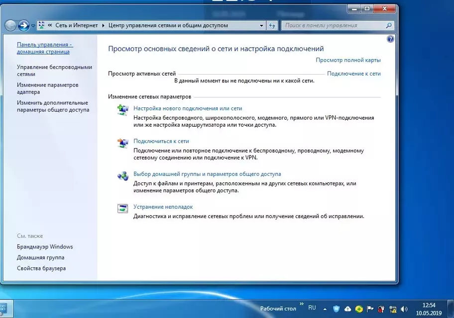The height and width of the screenshot is (318, 454).
Task: Click the icon beside 'Подключиться к сети'
Action: 123,143
